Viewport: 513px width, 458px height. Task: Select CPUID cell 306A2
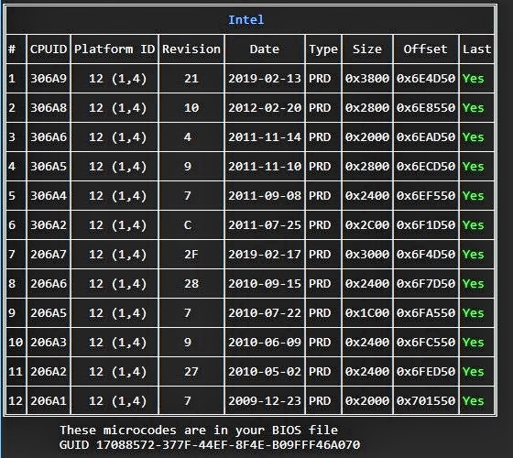[49, 225]
